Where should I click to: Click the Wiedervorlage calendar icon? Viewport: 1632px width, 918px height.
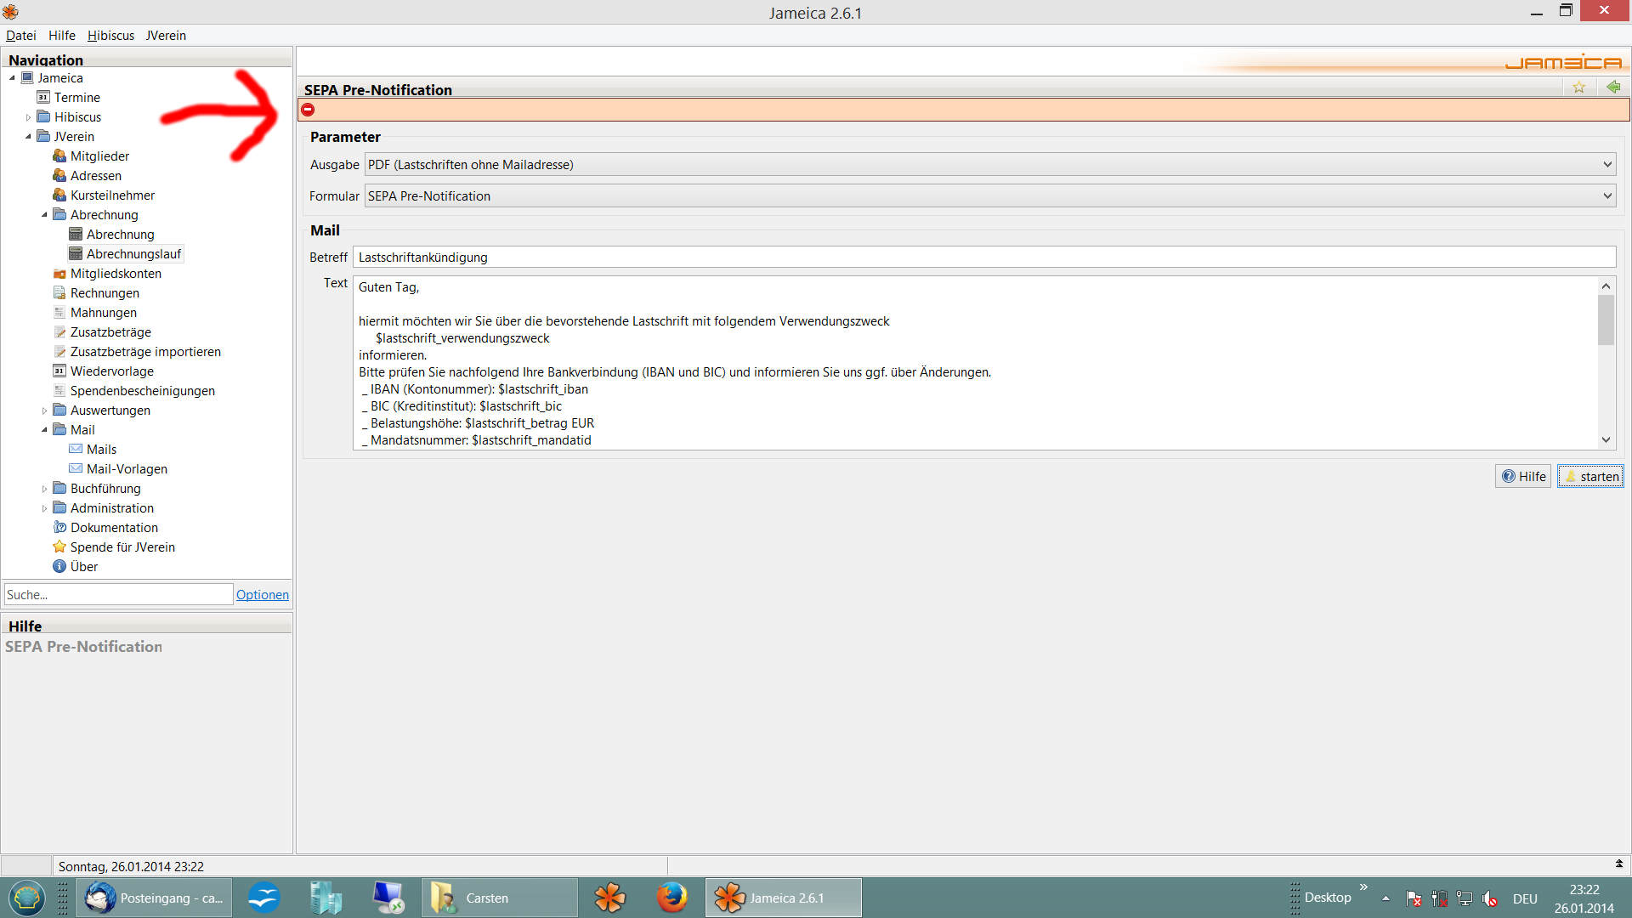click(59, 371)
